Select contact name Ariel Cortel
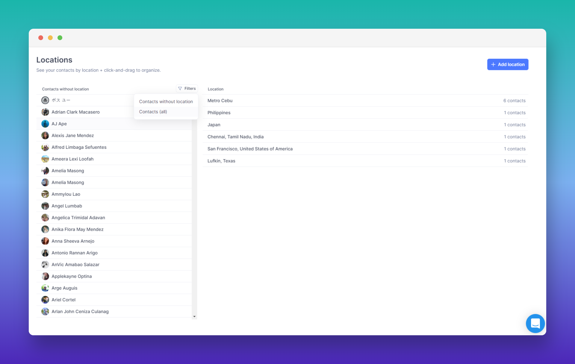The width and height of the screenshot is (575, 364). coord(63,300)
